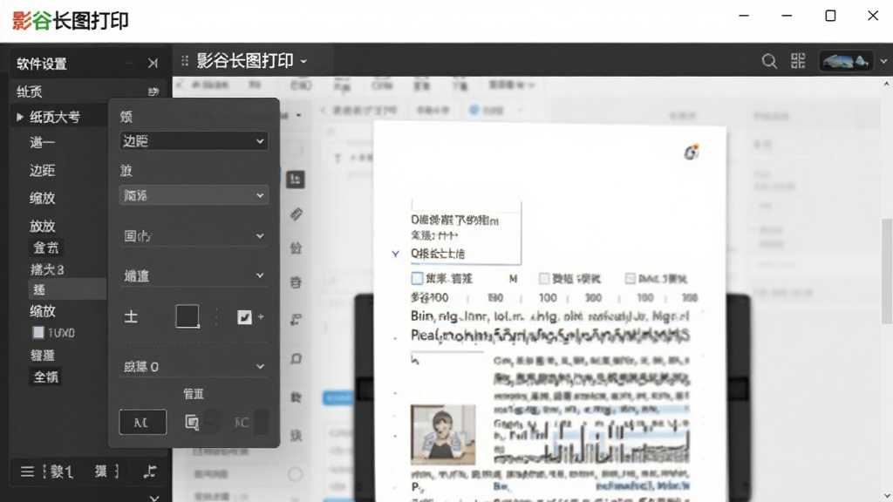Click the 士 icon in popup panel

tap(131, 317)
